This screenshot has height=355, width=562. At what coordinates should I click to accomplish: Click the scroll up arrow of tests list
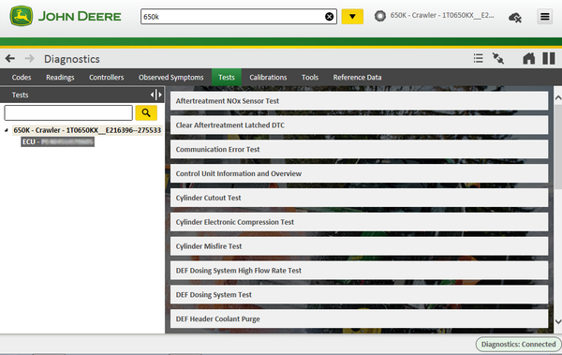558,97
